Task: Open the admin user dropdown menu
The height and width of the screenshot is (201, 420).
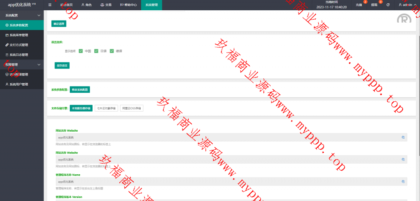Action: 406,5
